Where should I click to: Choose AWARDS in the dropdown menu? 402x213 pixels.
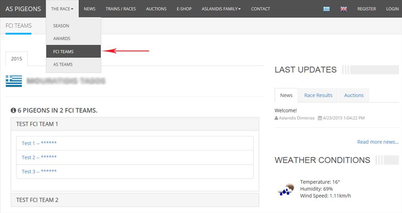click(x=62, y=39)
